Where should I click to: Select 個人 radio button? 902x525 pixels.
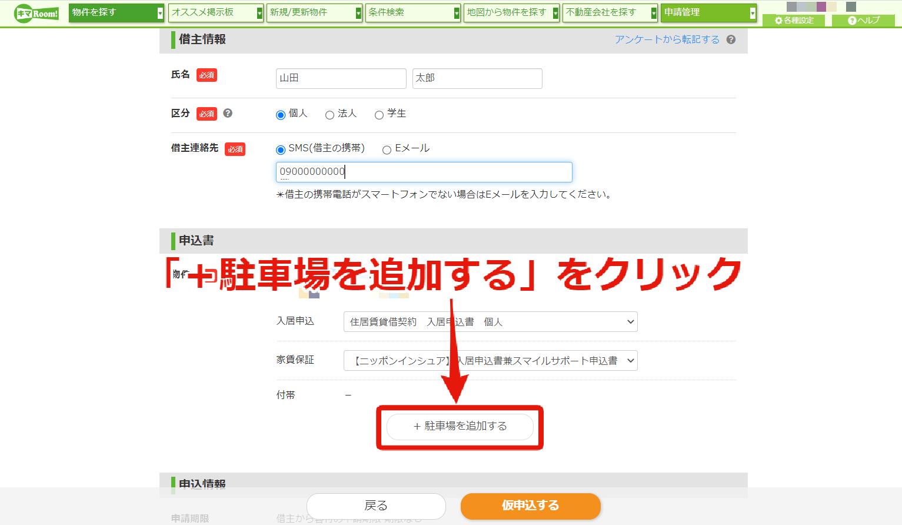(x=281, y=115)
